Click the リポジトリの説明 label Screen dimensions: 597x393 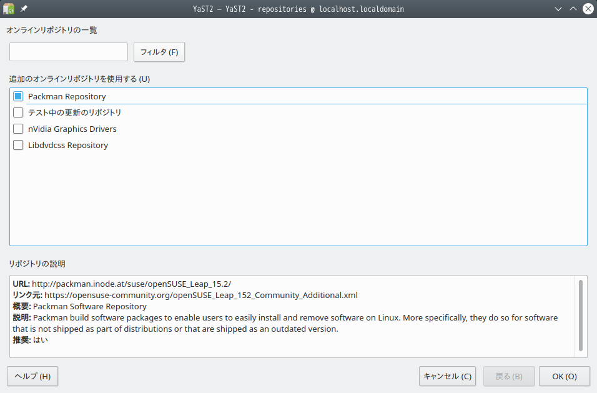click(x=37, y=264)
